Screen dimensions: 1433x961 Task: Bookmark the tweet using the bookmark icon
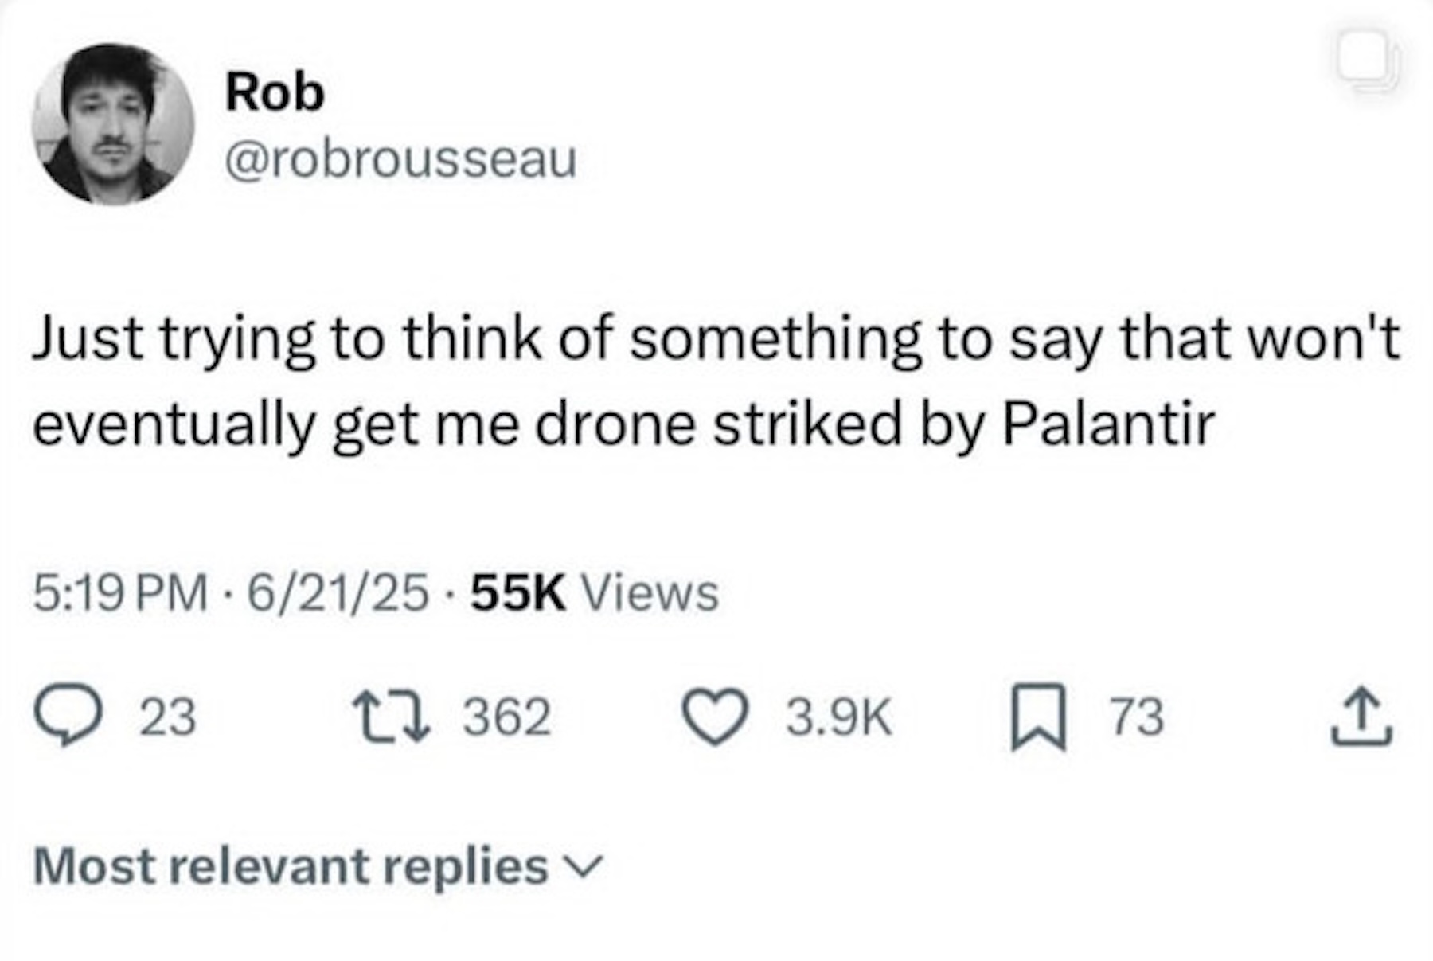point(1038,716)
